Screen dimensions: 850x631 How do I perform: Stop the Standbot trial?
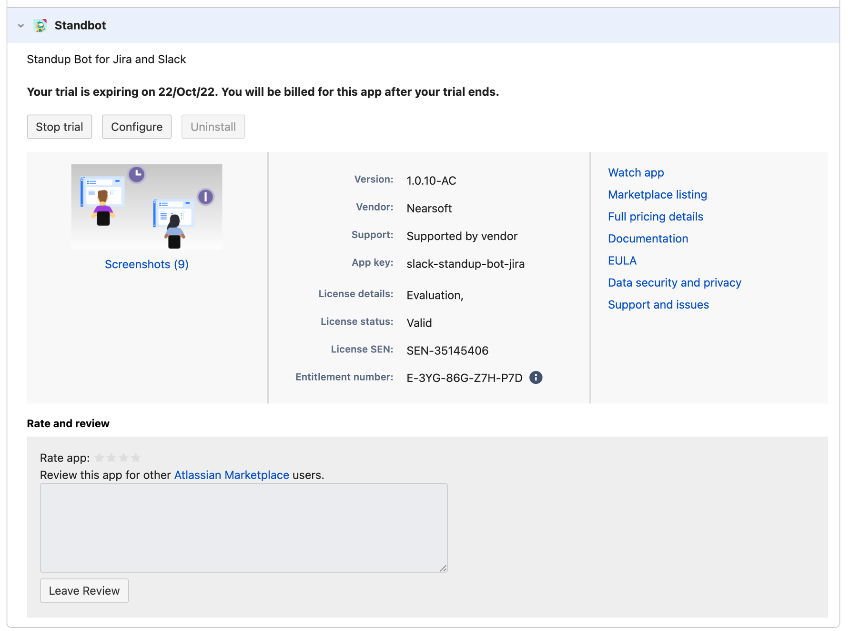(60, 127)
